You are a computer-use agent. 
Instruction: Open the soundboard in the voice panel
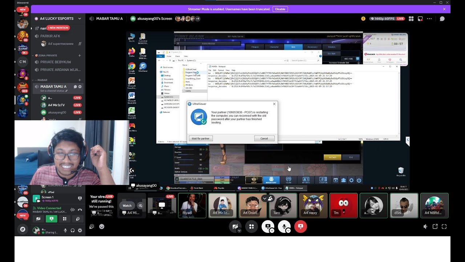coord(78,219)
